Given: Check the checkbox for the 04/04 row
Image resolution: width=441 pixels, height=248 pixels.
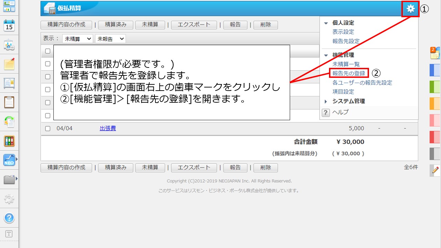Looking at the screenshot, I should pos(48,128).
